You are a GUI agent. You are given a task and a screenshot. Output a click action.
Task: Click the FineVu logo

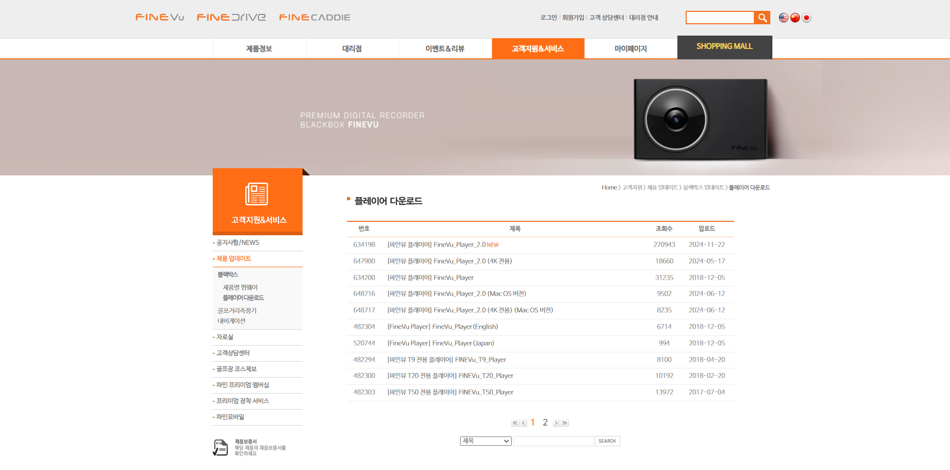point(160,18)
